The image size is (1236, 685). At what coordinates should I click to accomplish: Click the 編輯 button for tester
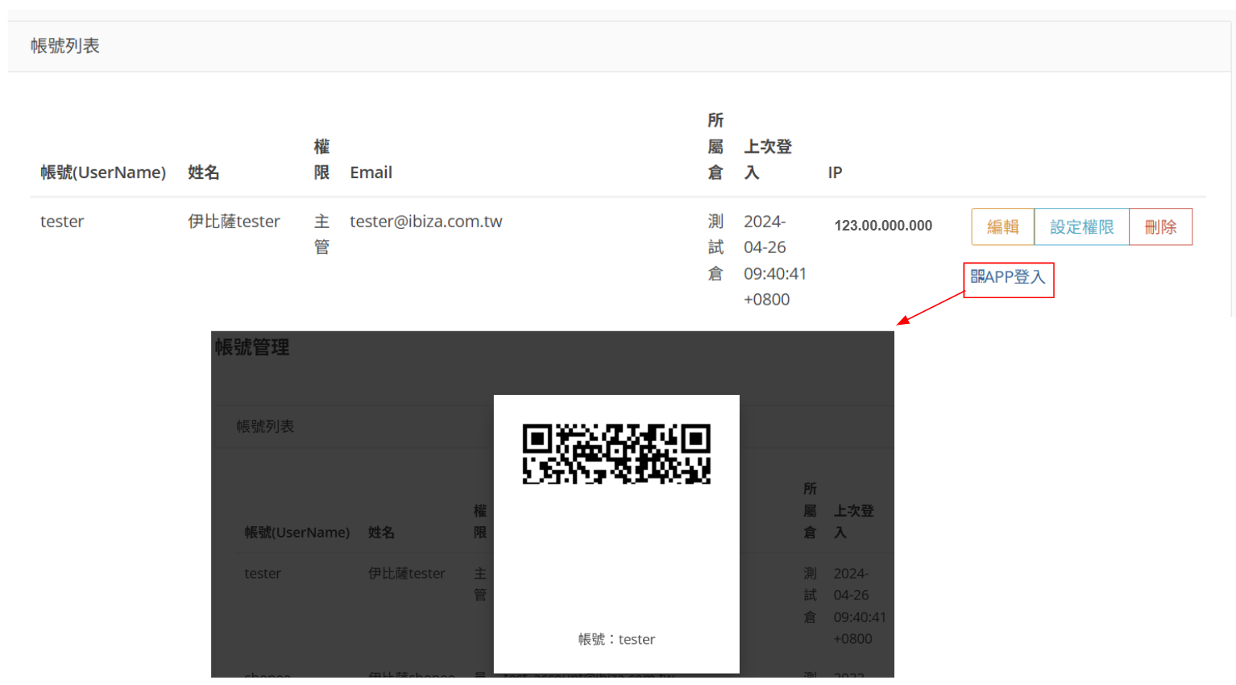pyautogui.click(x=1002, y=227)
